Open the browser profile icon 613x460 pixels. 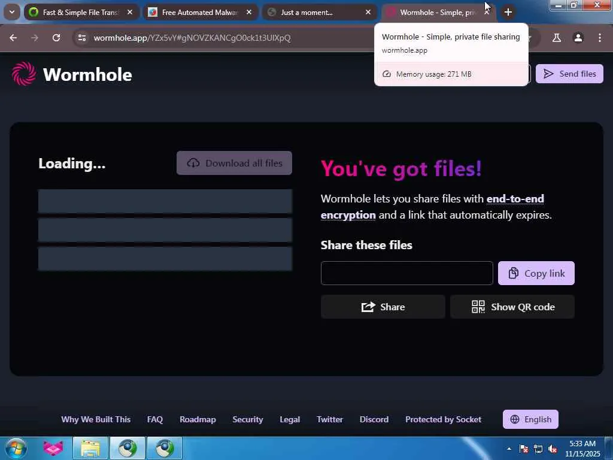coord(578,38)
